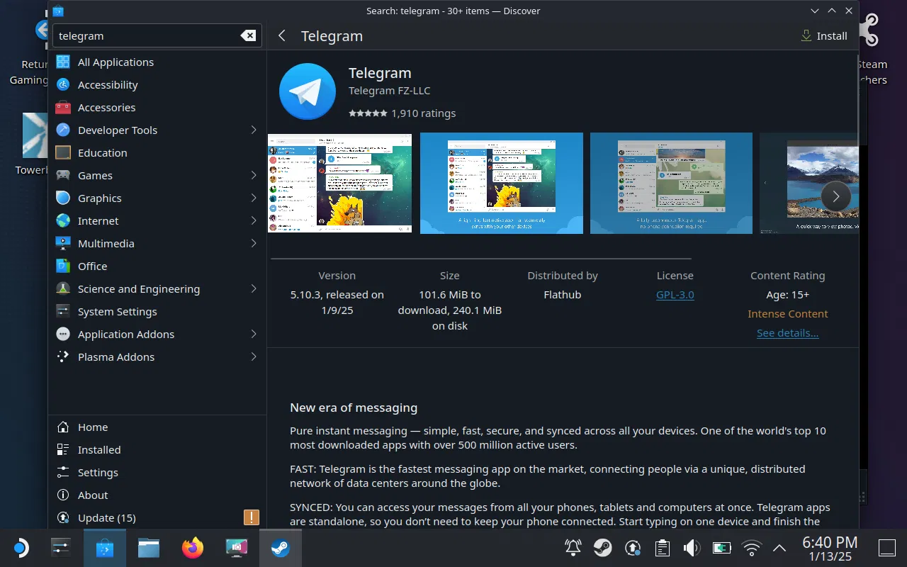Image resolution: width=907 pixels, height=567 pixels.
Task: Click the Science and Engineering icon
Action: pyautogui.click(x=63, y=289)
